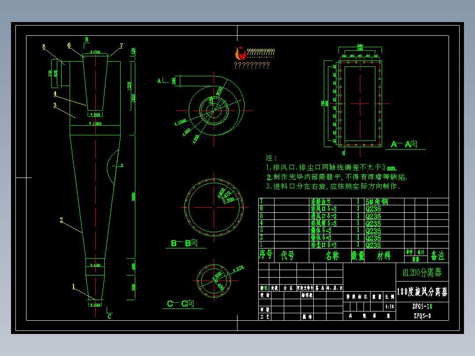Click the 180度旋风分离器 title text
The width and height of the screenshot is (475, 356).
pyautogui.click(x=422, y=292)
